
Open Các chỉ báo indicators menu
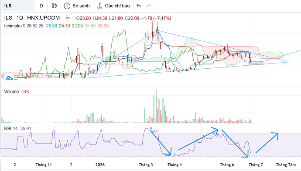(113, 6)
